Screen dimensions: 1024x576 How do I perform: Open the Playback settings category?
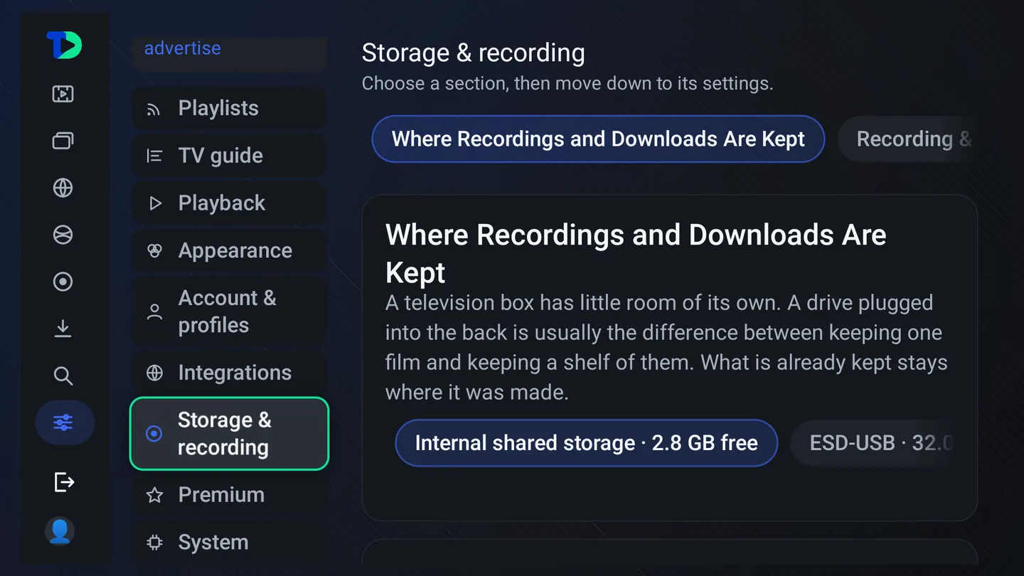[x=229, y=203]
